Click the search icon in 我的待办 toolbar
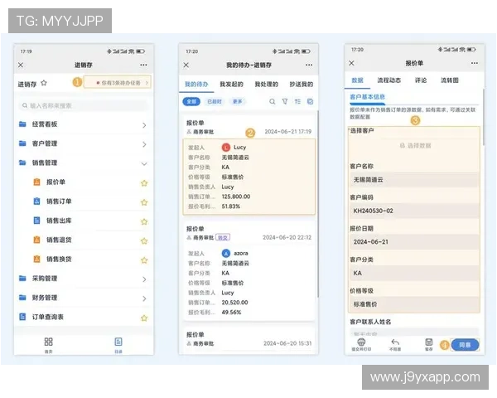Screen dimensions: 497x398 coord(272,101)
